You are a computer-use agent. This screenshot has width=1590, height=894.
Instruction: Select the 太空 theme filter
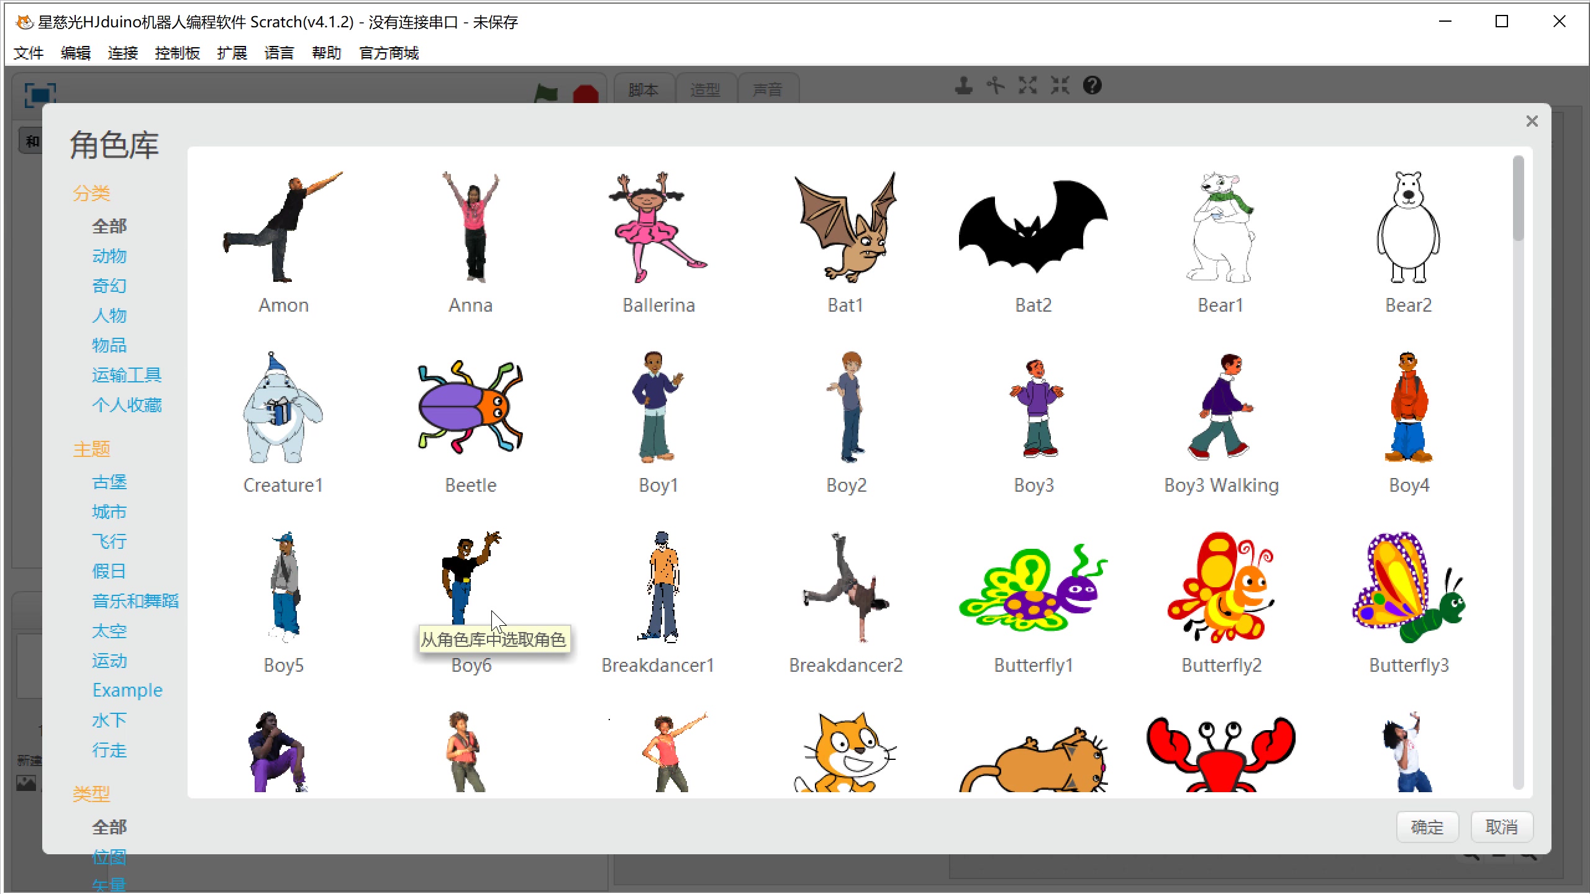(109, 631)
